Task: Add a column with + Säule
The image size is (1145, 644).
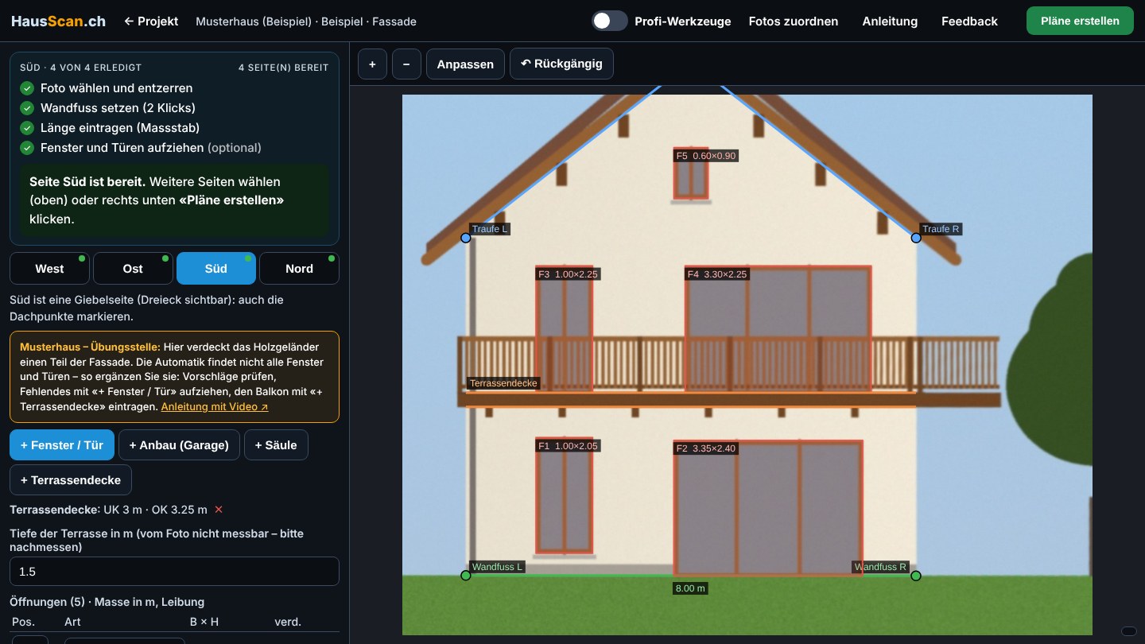Action: 276,445
